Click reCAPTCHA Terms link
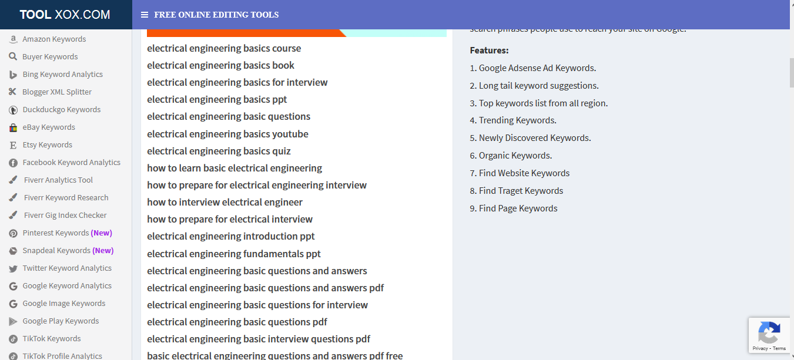The height and width of the screenshot is (360, 794). coord(779,348)
